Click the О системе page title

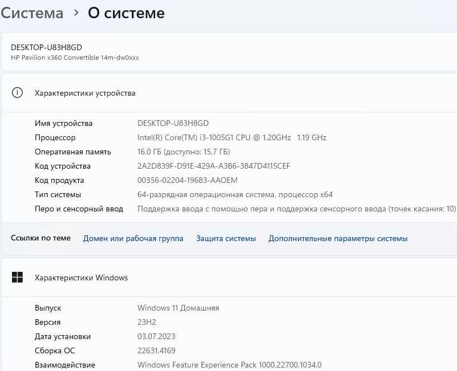[126, 13]
